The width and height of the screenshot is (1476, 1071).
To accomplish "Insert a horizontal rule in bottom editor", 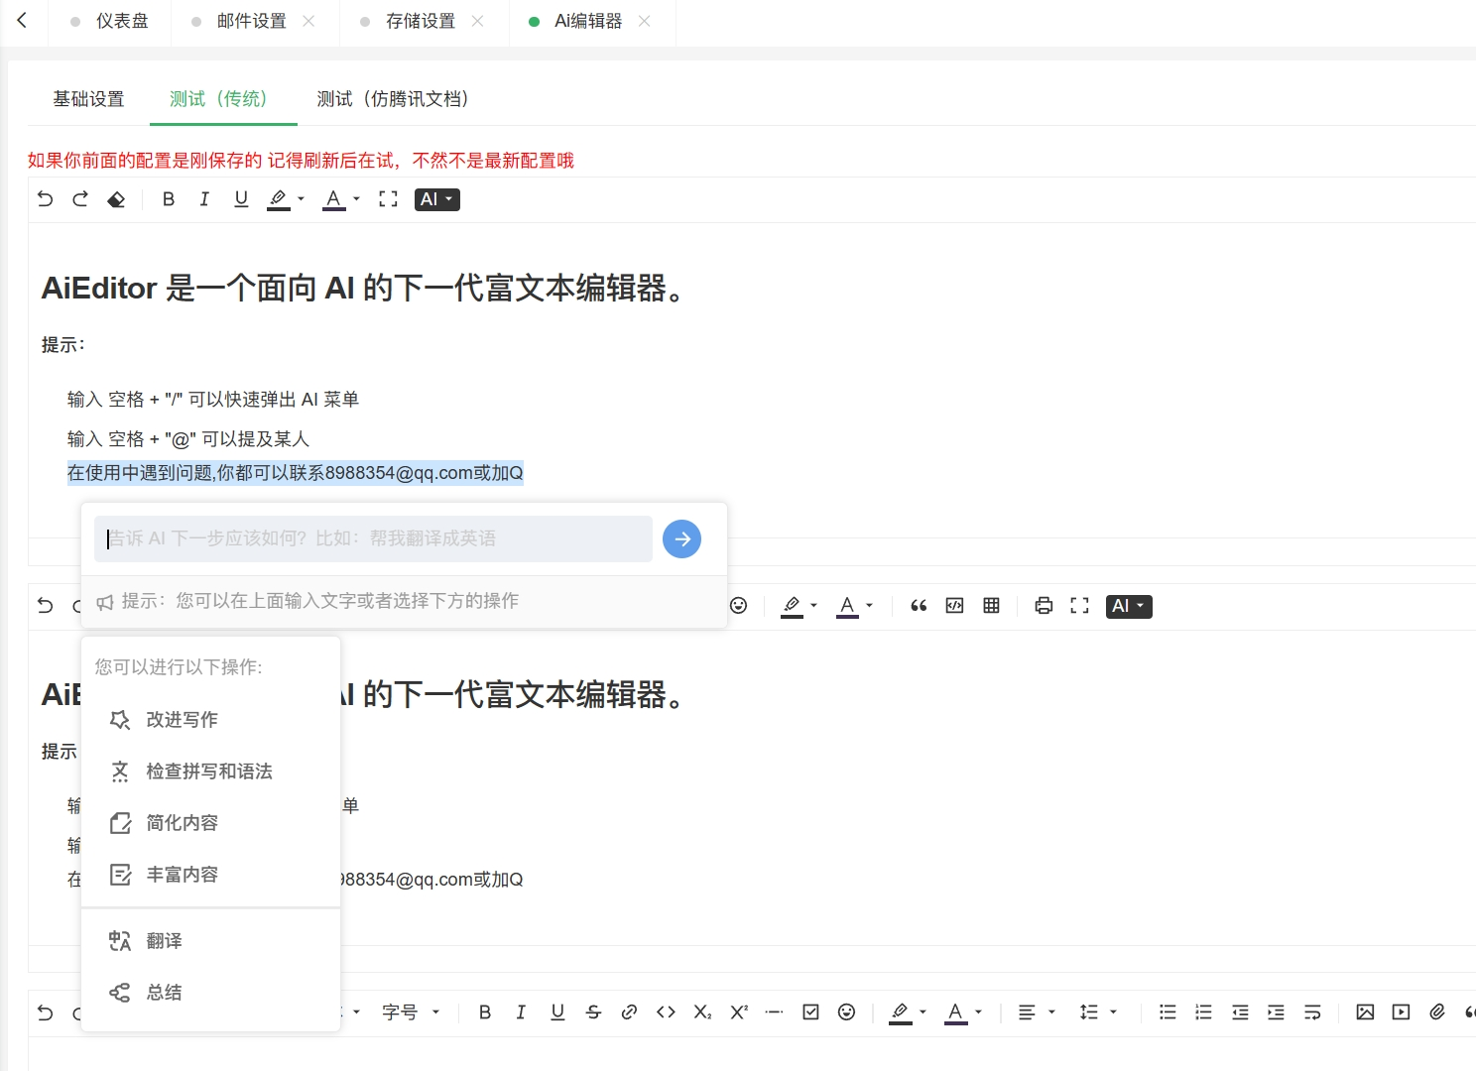I will [x=775, y=1012].
